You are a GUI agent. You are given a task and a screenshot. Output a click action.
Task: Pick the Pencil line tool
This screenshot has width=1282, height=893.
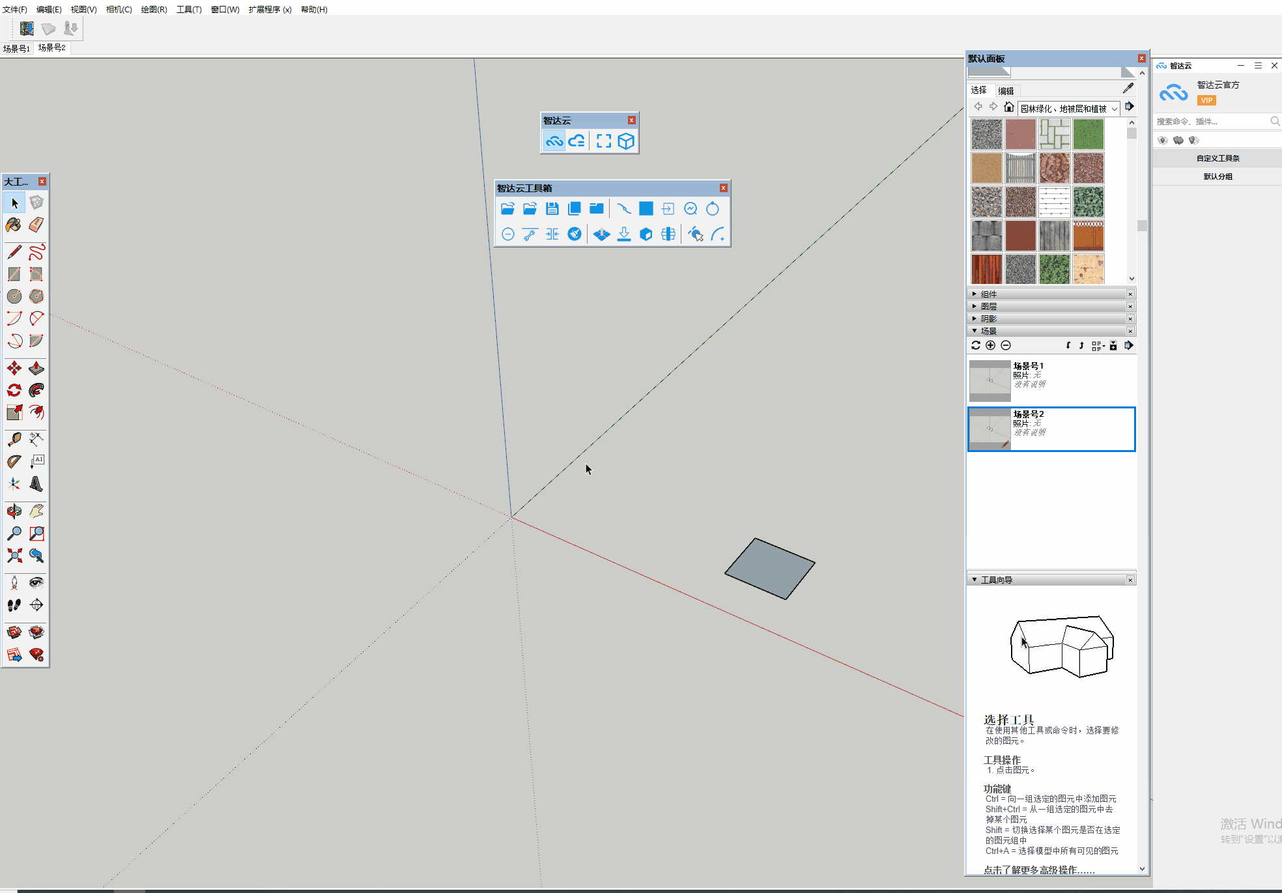(x=14, y=252)
